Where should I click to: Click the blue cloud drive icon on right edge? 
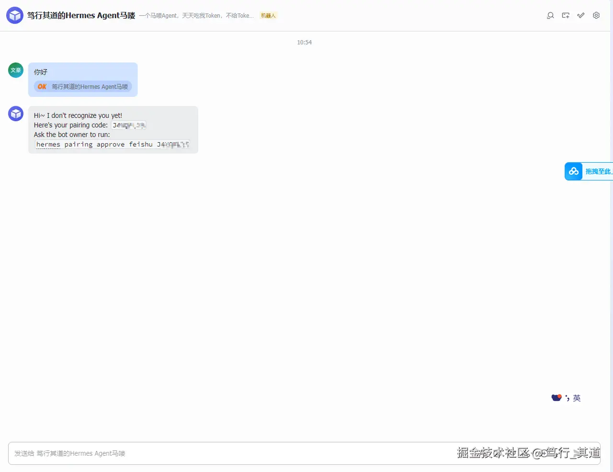pyautogui.click(x=574, y=171)
